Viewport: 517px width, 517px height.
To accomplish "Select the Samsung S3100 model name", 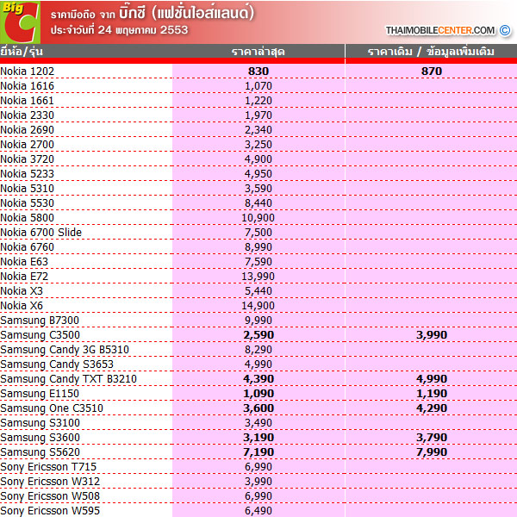I will click(40, 423).
